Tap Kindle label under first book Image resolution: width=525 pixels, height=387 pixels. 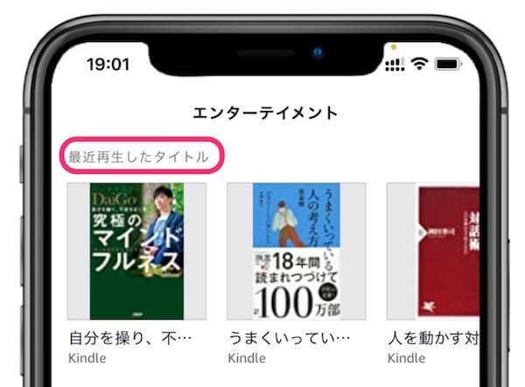87,358
